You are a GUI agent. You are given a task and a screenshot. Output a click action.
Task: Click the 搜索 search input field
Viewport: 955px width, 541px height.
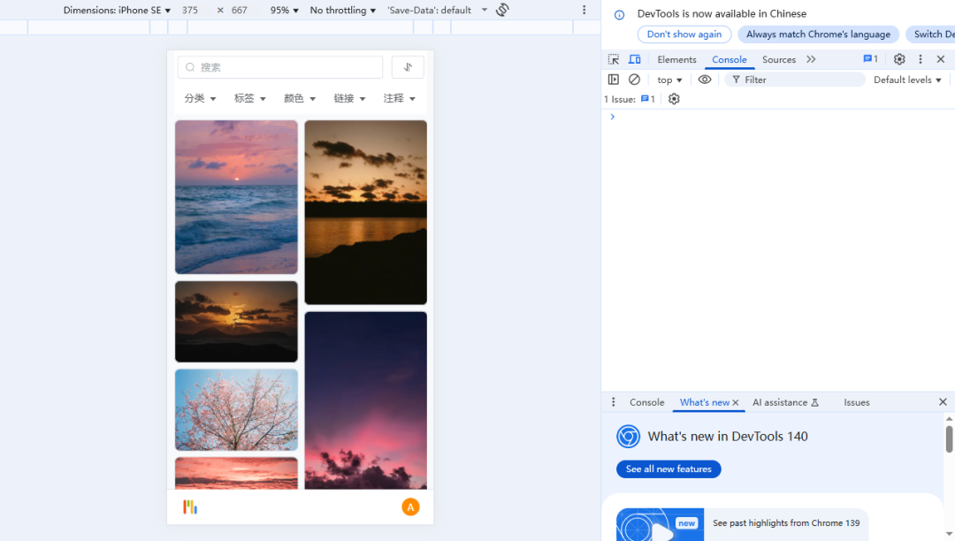(x=280, y=67)
